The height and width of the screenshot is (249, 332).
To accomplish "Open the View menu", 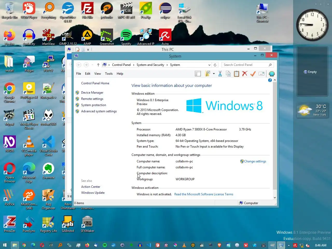I will (98, 74).
